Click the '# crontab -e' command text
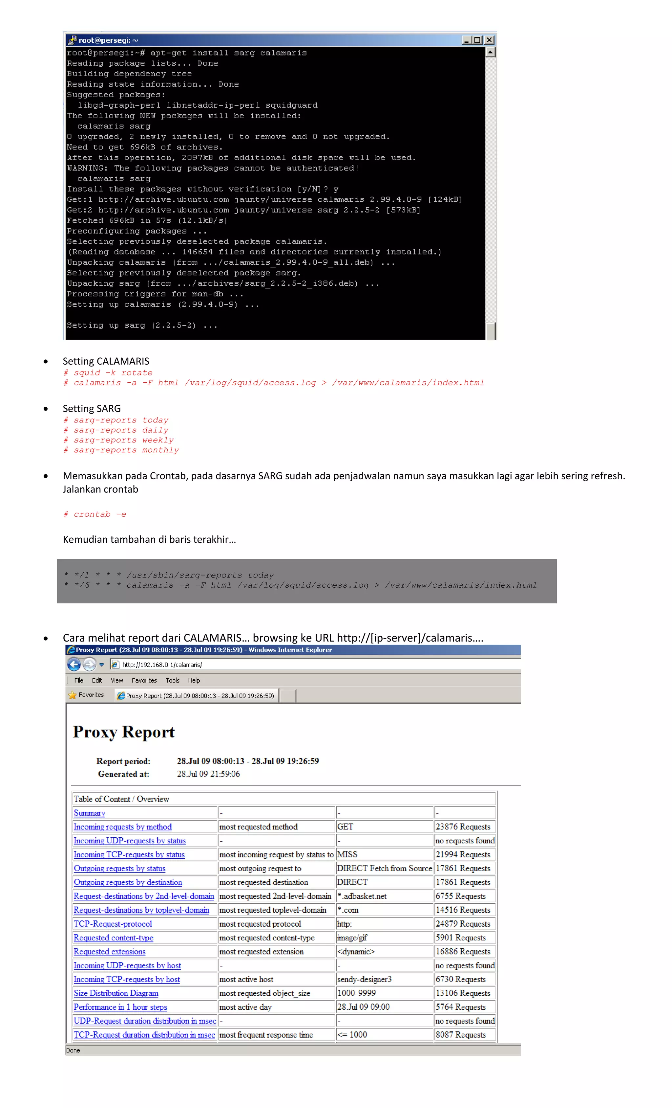Screen dimensions: 672x1108 point(95,514)
